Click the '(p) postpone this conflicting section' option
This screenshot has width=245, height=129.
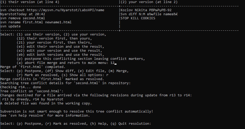coord(81,59)
